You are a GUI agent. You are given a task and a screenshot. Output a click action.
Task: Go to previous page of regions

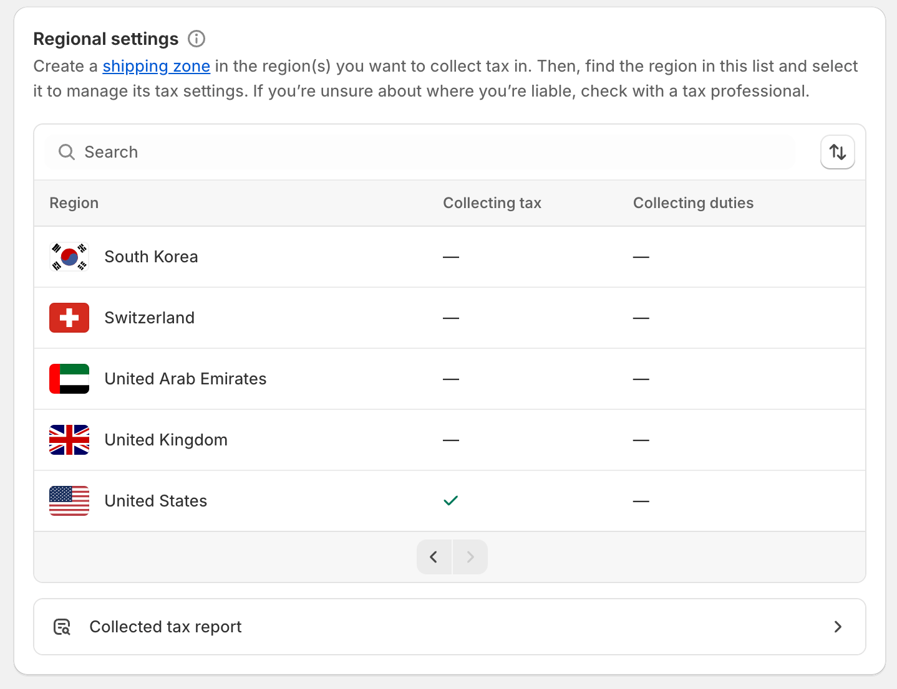point(434,557)
